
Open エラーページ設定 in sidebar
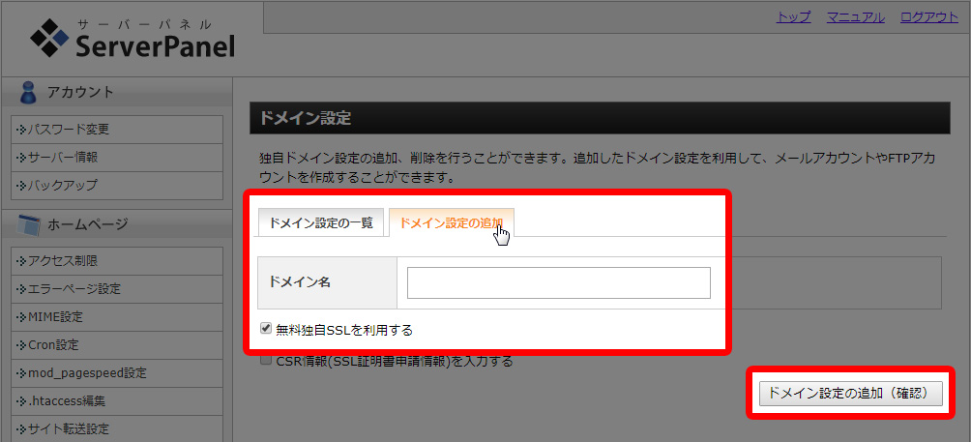tap(116, 289)
